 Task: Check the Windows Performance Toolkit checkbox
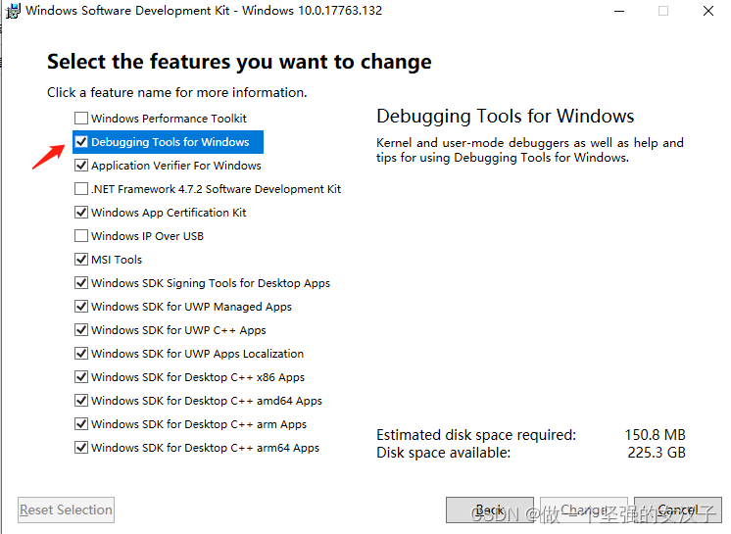(81, 118)
